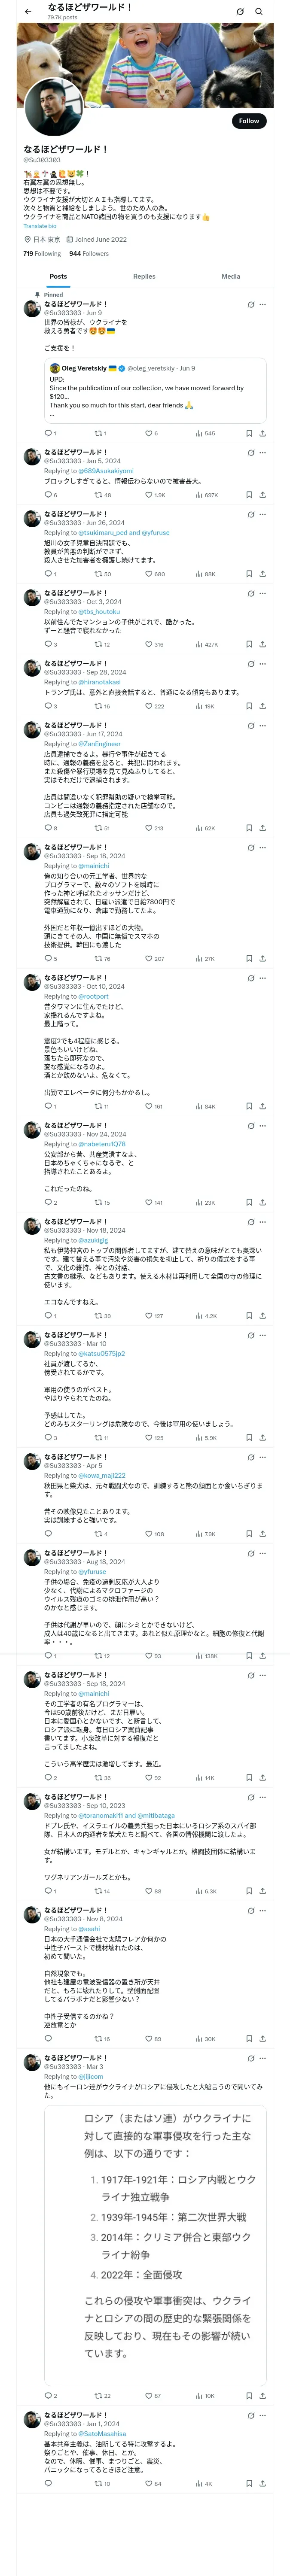This screenshot has height=2576, width=290.
Task: Click the share icon on the pinned Jun 9 post
Action: point(262,433)
